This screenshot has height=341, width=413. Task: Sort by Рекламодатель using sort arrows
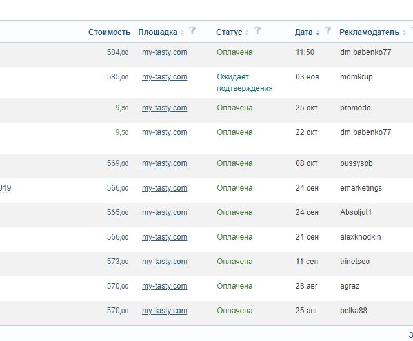(405, 32)
